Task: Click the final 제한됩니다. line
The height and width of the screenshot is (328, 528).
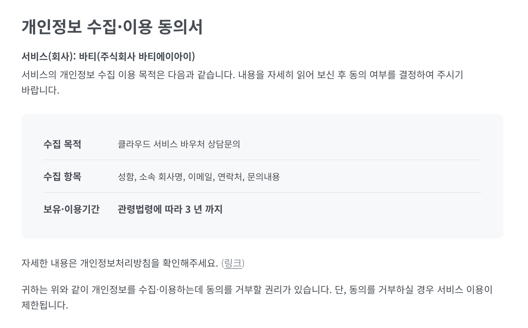Action: click(x=45, y=305)
